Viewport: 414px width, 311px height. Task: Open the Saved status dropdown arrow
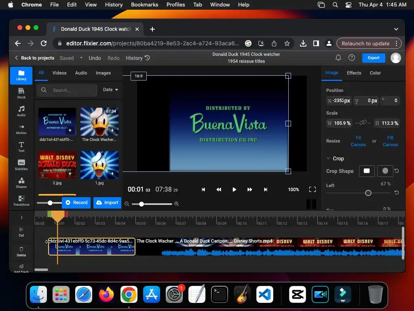click(x=81, y=58)
